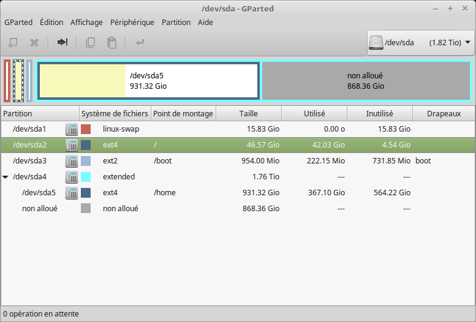Click the mounted key icon for /dev/sda2
The image size is (476, 322).
point(72,145)
